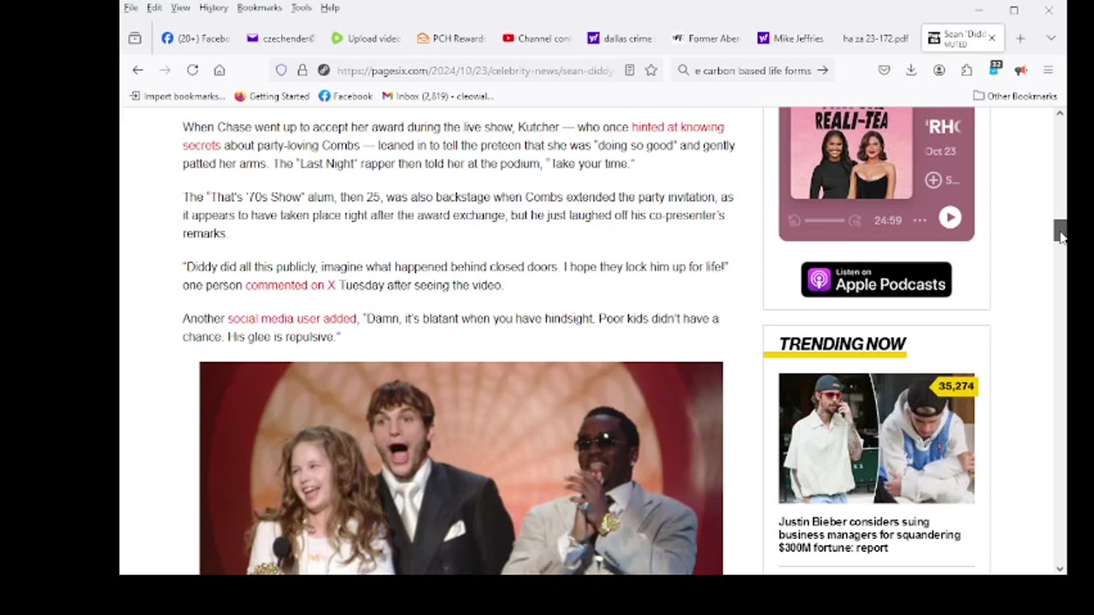Screen dimensions: 1094x615
Task: Rewind the podcast 15 seconds
Action: click(x=794, y=220)
